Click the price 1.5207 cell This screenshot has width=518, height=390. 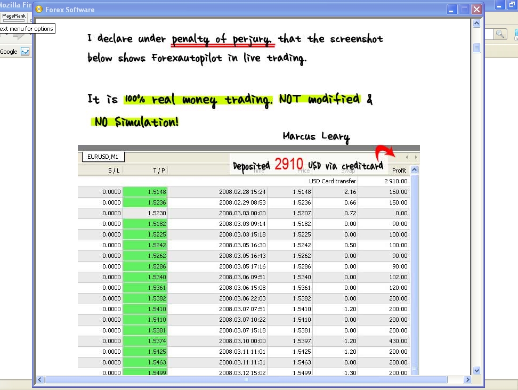302,213
